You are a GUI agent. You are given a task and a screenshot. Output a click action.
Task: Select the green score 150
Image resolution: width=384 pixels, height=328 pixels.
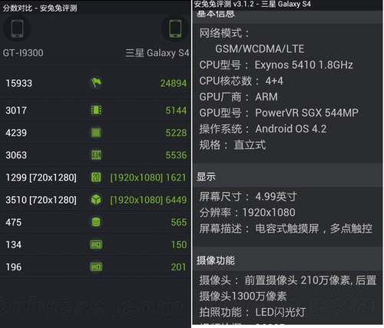(x=179, y=245)
